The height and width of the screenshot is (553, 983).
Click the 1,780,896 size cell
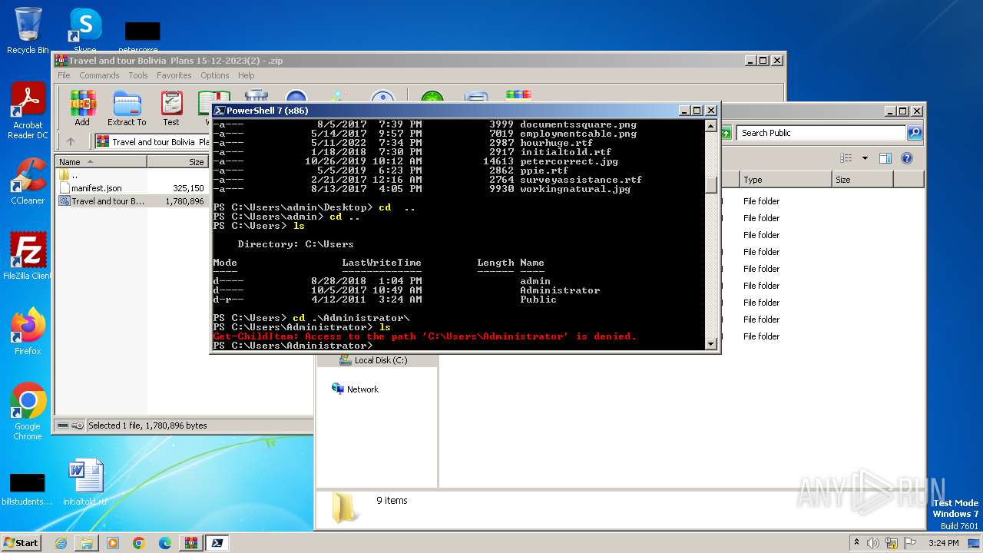tap(184, 201)
